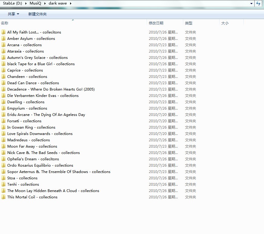The height and width of the screenshot is (234, 264).
Task: Select 'Chandeen - collections' name text
Action: click(27, 77)
